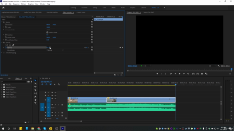
Task: Play the sequence in Program monitor
Action: pyautogui.click(x=180, y=74)
